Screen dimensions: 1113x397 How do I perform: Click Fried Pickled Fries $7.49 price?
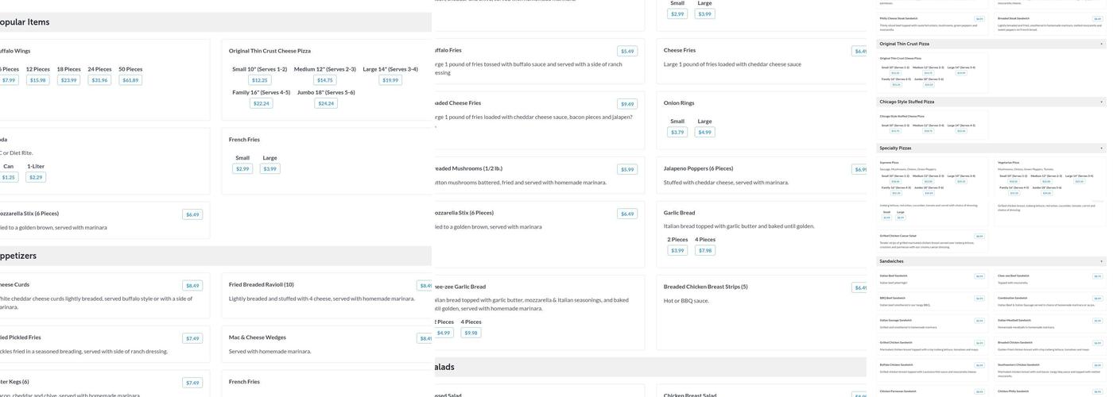point(192,338)
